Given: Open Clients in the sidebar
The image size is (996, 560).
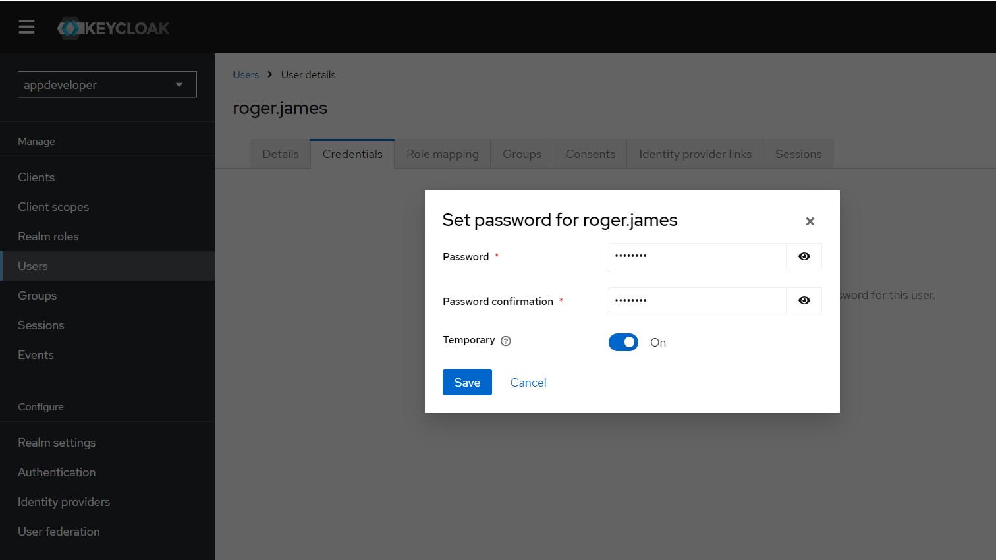Looking at the screenshot, I should (x=107, y=177).
